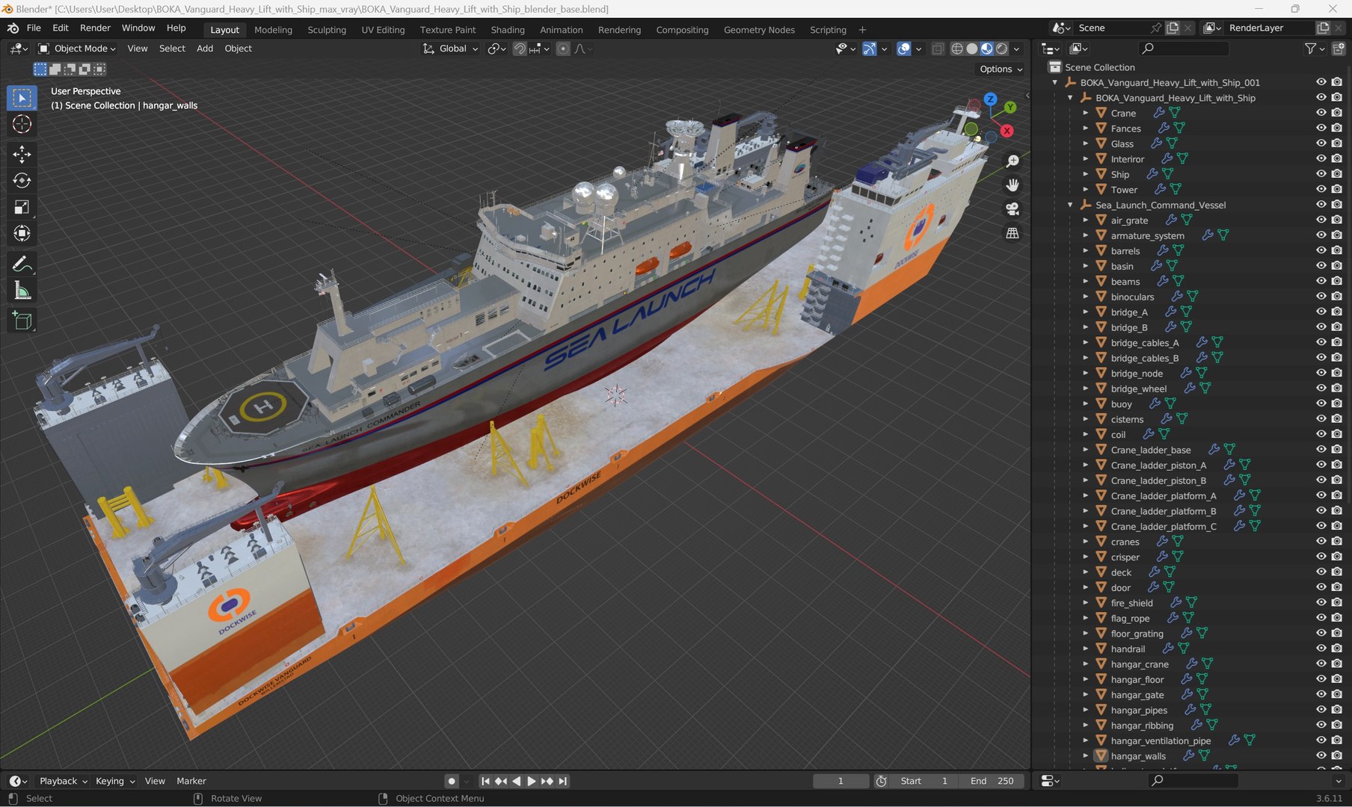Viewport: 1352px width, 807px height.
Task: Play animation forward
Action: [x=532, y=781]
